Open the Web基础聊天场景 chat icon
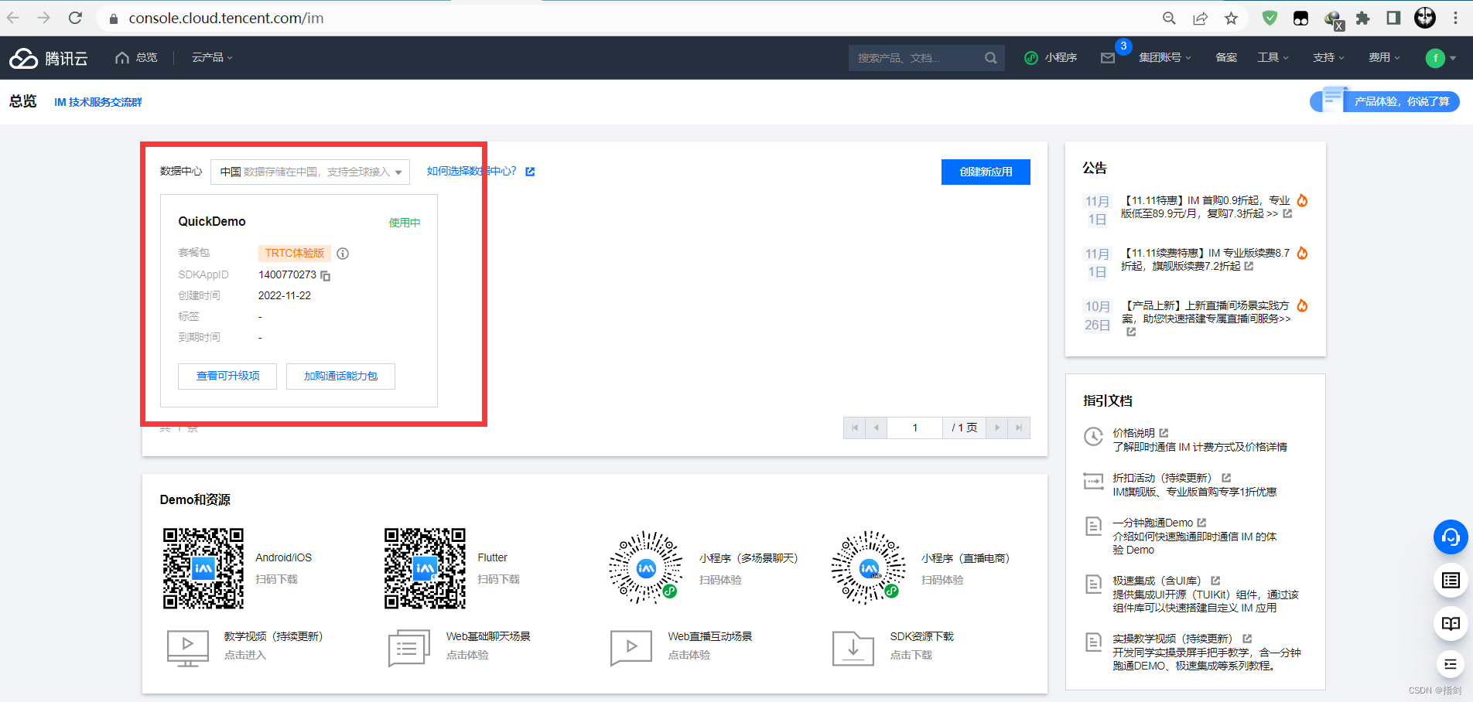The width and height of the screenshot is (1473, 702). coord(409,648)
